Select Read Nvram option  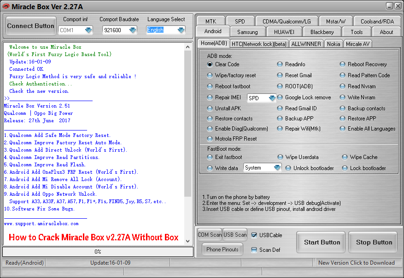click(x=342, y=86)
